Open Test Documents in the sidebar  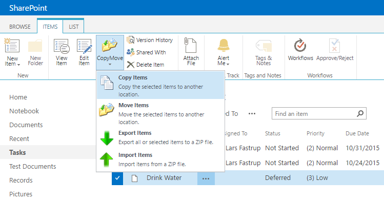pos(33,167)
